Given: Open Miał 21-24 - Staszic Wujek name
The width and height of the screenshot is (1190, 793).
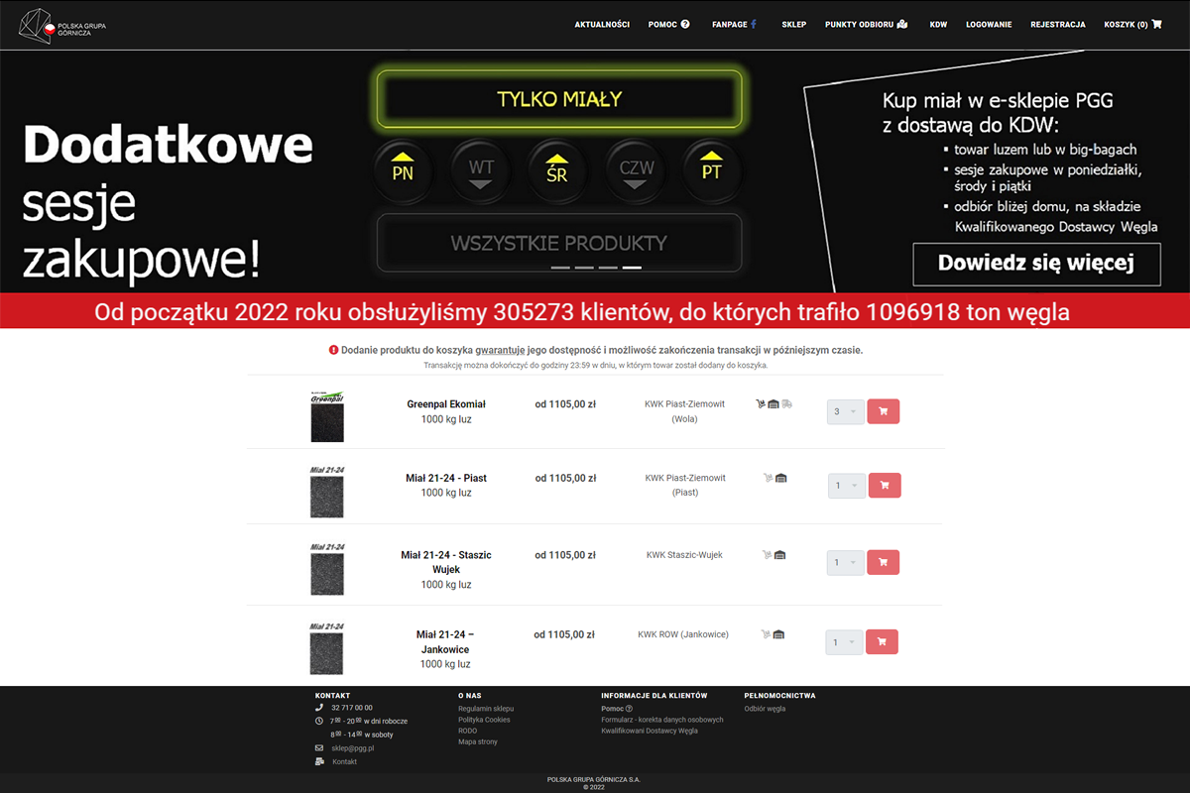Looking at the screenshot, I should pos(446,562).
